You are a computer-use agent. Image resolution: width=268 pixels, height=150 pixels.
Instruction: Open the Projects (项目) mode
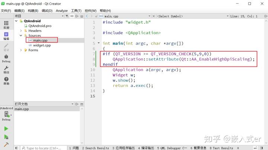pyautogui.click(x=6, y=70)
